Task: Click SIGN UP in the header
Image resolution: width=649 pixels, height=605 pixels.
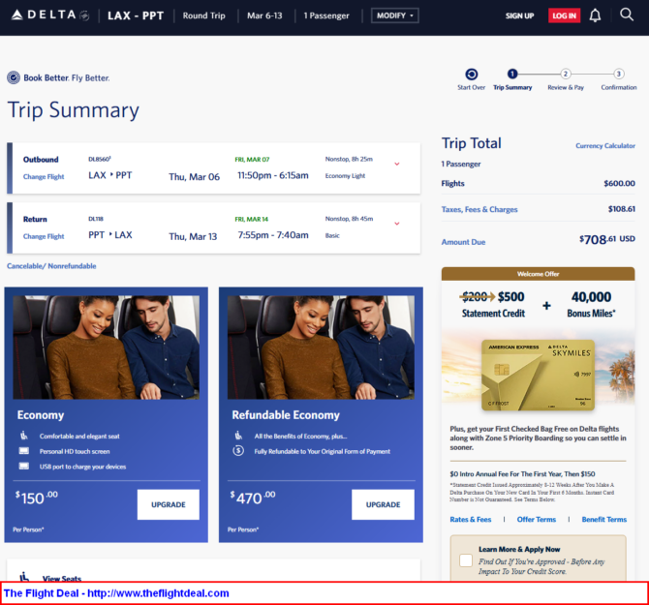Action: point(519,15)
